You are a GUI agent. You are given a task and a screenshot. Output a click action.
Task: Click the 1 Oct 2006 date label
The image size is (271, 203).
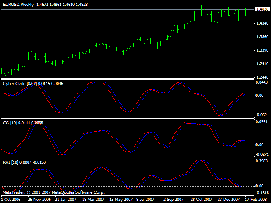click(x=11, y=200)
